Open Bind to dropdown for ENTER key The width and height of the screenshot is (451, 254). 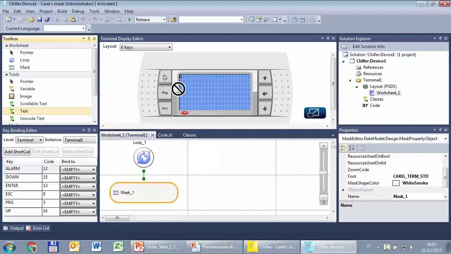tap(78, 187)
